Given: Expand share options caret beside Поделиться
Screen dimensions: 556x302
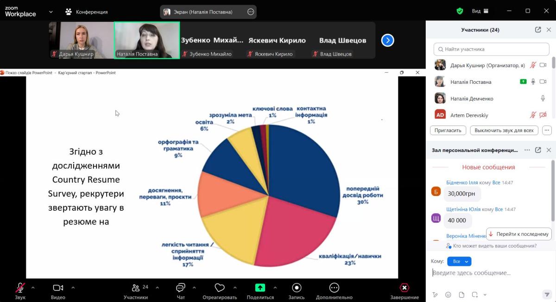Looking at the screenshot, I should pyautogui.click(x=275, y=287).
